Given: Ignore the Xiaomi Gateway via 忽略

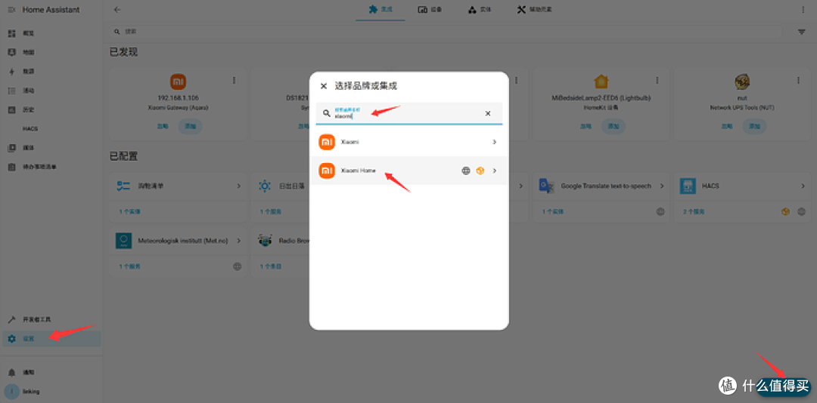Looking at the screenshot, I should [163, 126].
